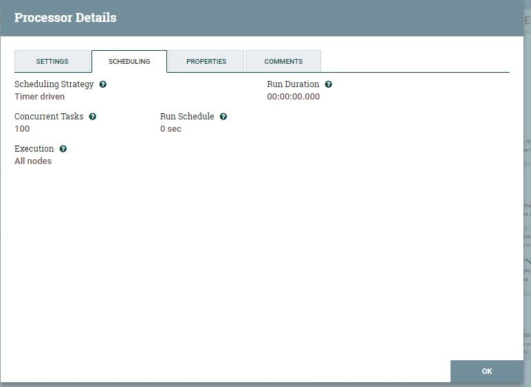Click the 'Run Schedule' label
Viewport: 531px width, 387px height.
pyautogui.click(x=187, y=117)
